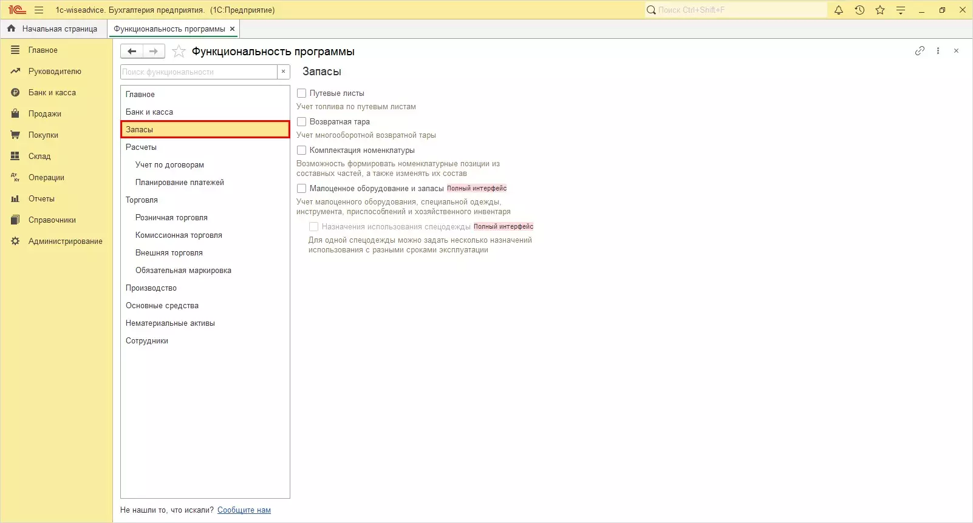973x523 pixels.
Task: Click the global search field Ctrl+Shift+F
Action: point(736,10)
